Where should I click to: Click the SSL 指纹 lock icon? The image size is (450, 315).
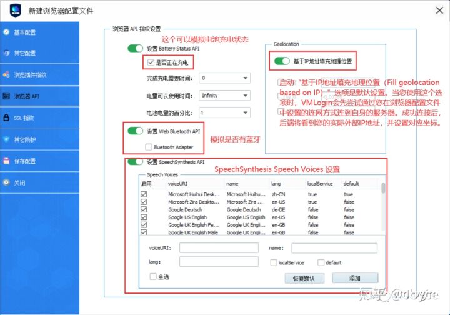coord(6,117)
